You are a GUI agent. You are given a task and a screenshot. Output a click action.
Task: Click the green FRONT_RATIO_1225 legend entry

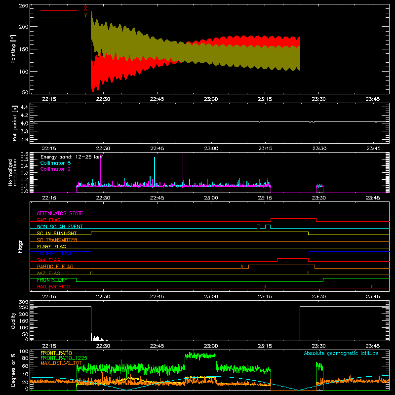pyautogui.click(x=64, y=358)
